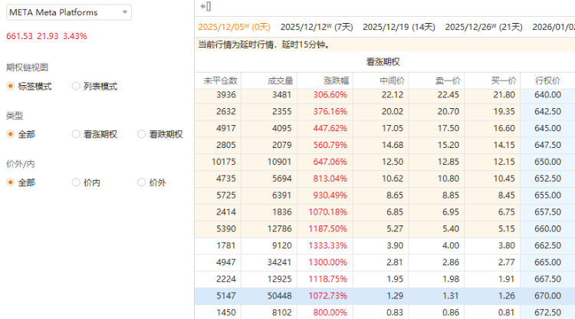This screenshot has width=575, height=319.
Task: Select strike price 660.00 cell
Action: coord(547,229)
